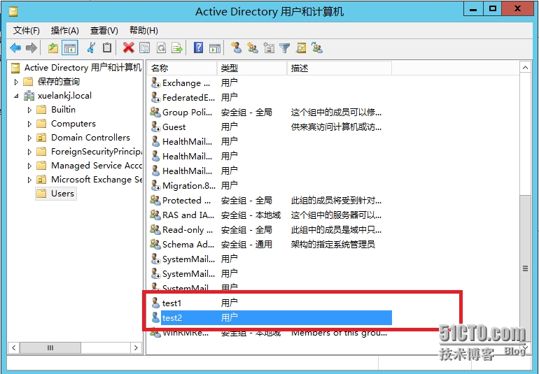The height and width of the screenshot is (374, 539).
Task: Click the Schema Ad... group icon
Action: [155, 244]
